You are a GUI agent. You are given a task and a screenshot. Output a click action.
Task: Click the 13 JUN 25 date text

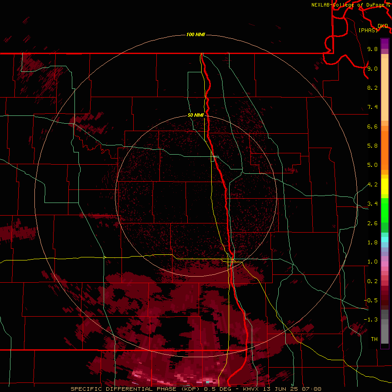(x=280, y=389)
